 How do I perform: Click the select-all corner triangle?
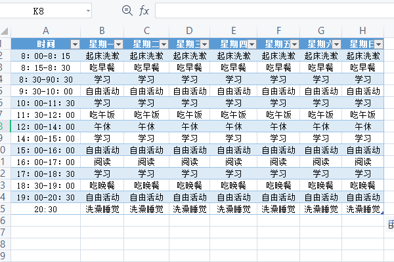click(5, 31)
